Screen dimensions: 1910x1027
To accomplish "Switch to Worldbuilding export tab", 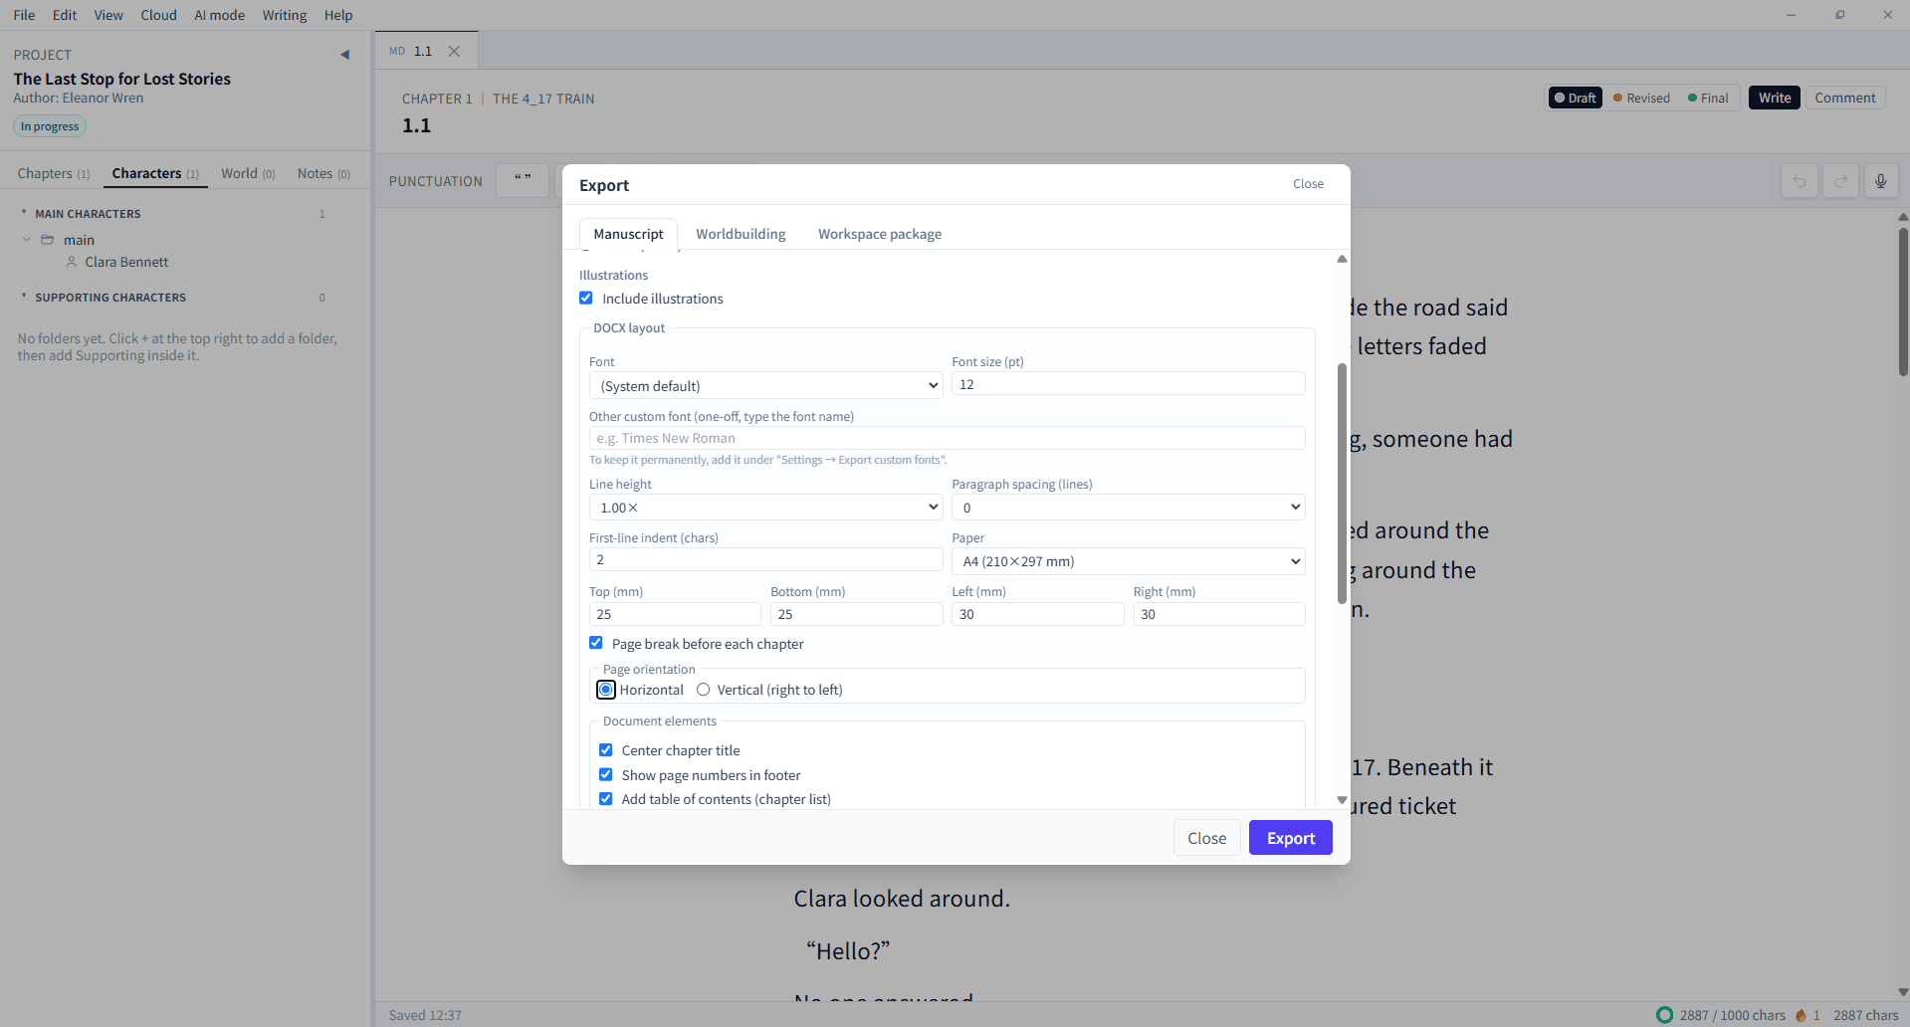I will pos(741,234).
